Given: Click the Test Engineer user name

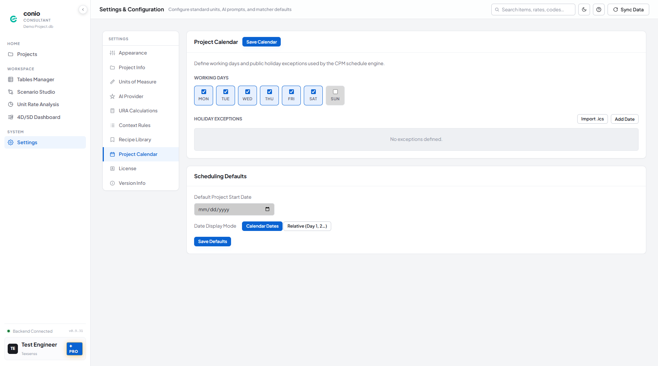Looking at the screenshot, I should pyautogui.click(x=39, y=345).
